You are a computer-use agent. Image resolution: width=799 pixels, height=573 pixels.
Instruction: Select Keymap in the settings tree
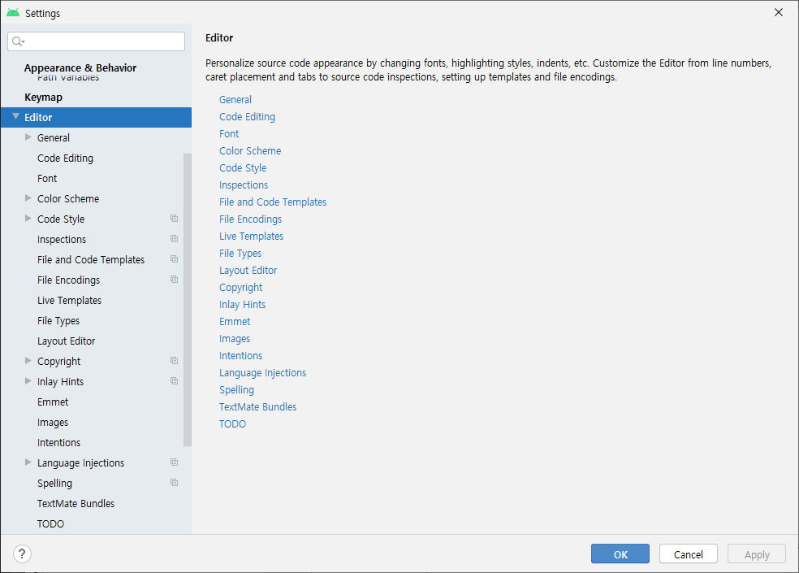point(43,97)
